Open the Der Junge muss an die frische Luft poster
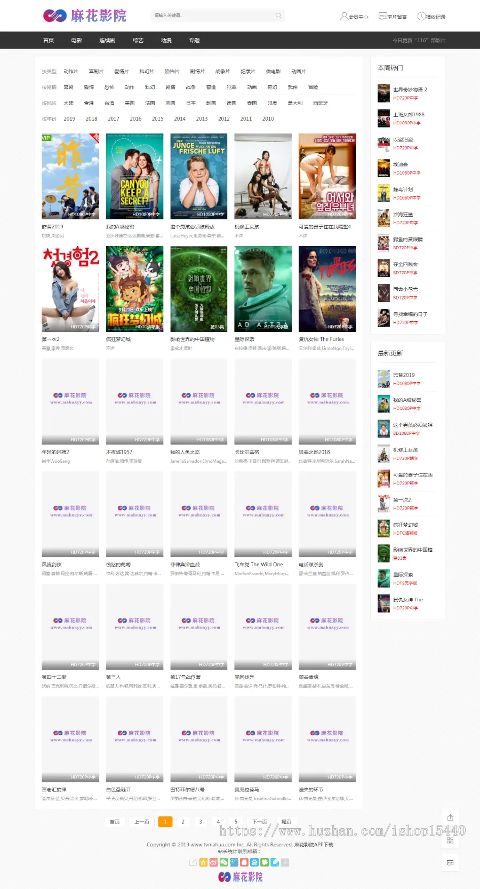480x889 pixels. (199, 176)
